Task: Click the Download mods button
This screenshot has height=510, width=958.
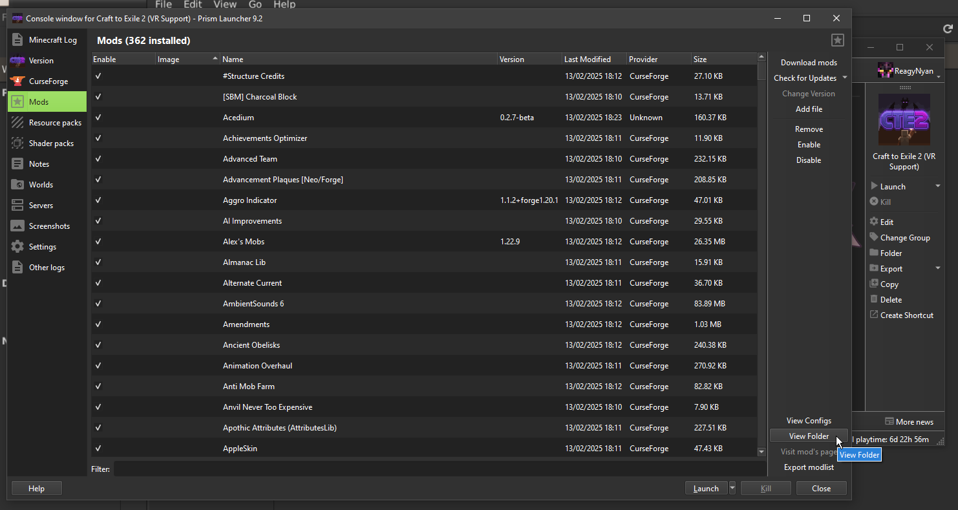Action: click(x=809, y=63)
